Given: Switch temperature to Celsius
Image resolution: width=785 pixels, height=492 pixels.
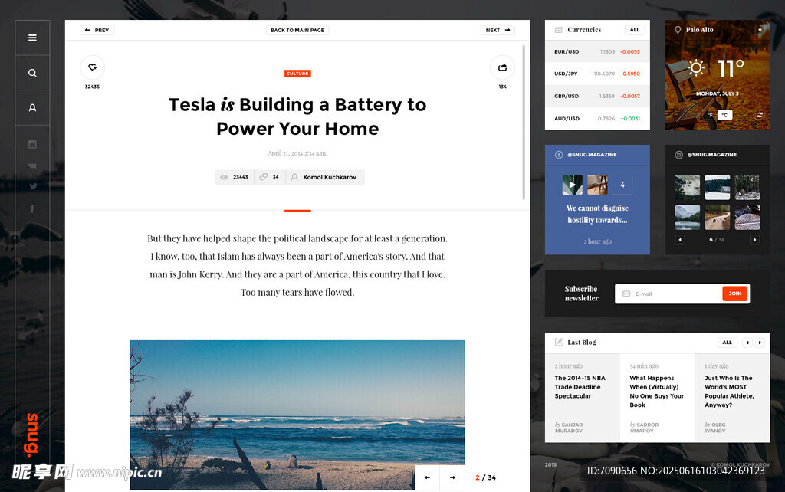Looking at the screenshot, I should (724, 115).
